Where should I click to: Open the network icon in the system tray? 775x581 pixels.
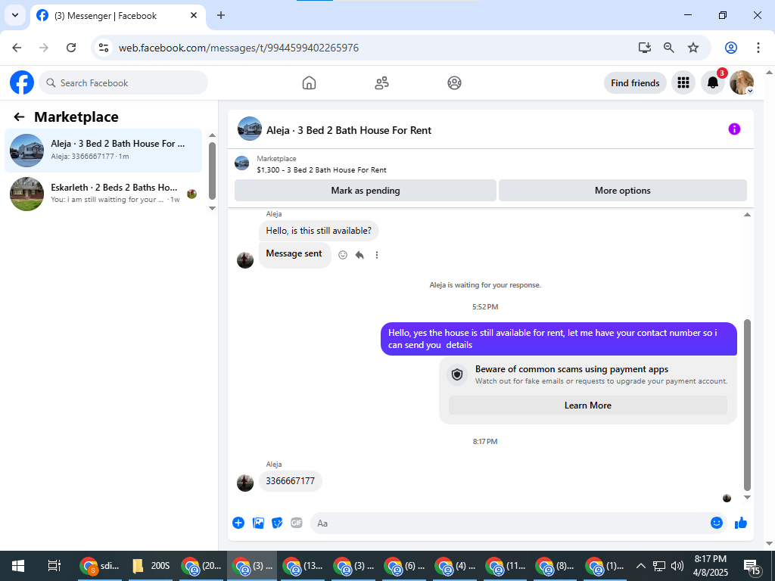tap(659, 566)
